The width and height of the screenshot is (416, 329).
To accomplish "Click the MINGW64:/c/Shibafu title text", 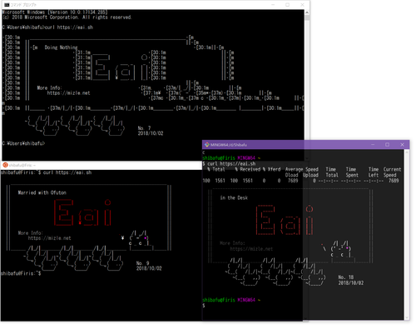I will 229,145.
